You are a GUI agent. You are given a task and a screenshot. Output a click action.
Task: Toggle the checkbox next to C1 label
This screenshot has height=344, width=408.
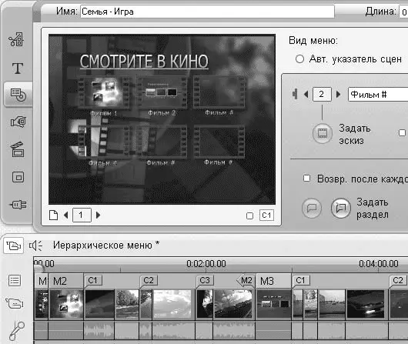click(x=249, y=215)
